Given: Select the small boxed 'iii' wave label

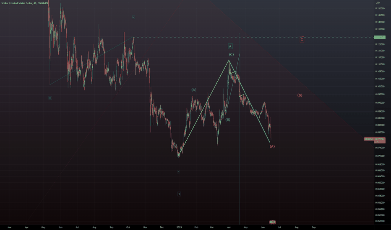Looking at the screenshot, I should pos(50,98).
